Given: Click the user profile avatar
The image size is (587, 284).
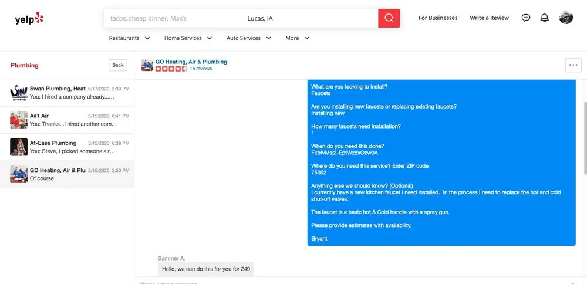Looking at the screenshot, I should (x=566, y=18).
